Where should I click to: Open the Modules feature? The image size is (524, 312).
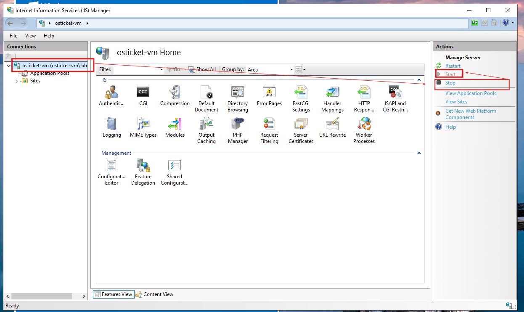click(175, 128)
